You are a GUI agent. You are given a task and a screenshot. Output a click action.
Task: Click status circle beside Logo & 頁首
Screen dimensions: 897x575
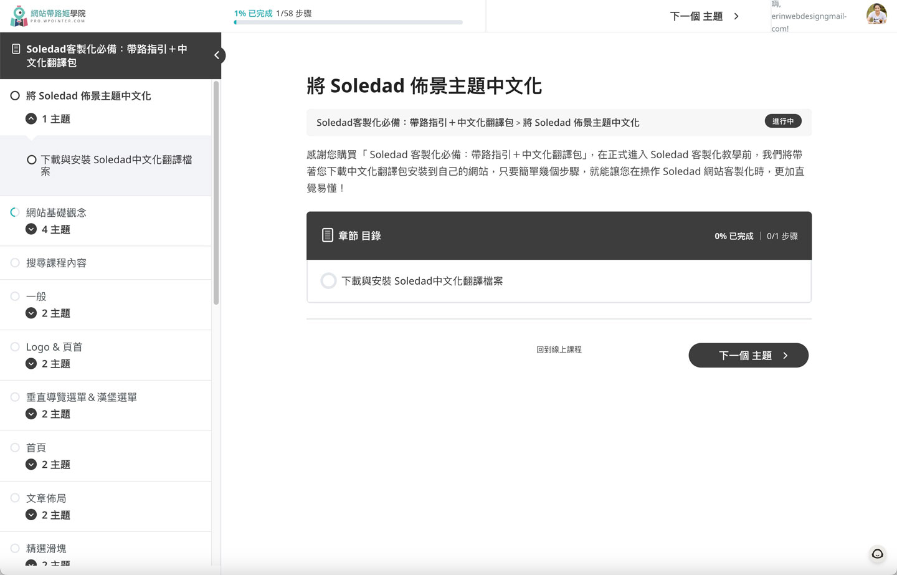point(15,347)
